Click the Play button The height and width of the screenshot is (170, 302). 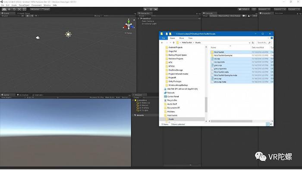[x=146, y=9]
